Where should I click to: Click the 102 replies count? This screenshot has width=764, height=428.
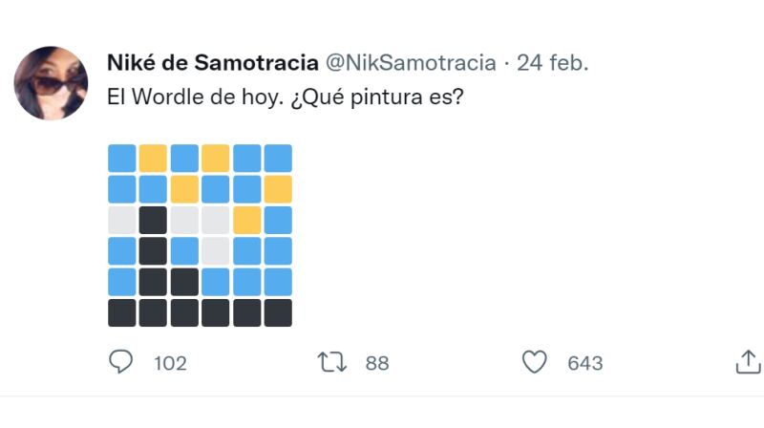tap(170, 363)
